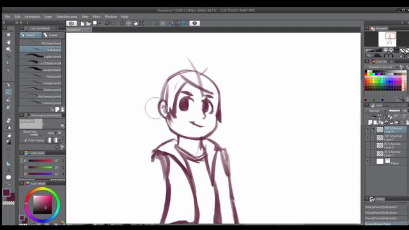The image size is (409, 230).
Task: Click the Brush Size stepper arrows
Action: click(x=56, y=134)
